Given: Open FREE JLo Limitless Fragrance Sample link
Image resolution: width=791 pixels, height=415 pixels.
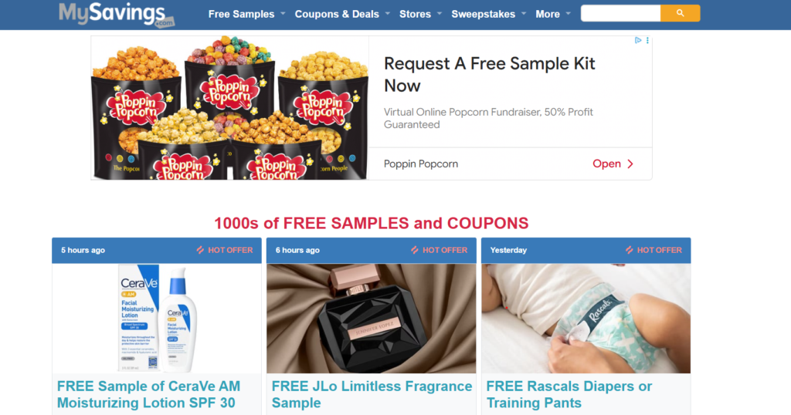Looking at the screenshot, I should point(372,394).
